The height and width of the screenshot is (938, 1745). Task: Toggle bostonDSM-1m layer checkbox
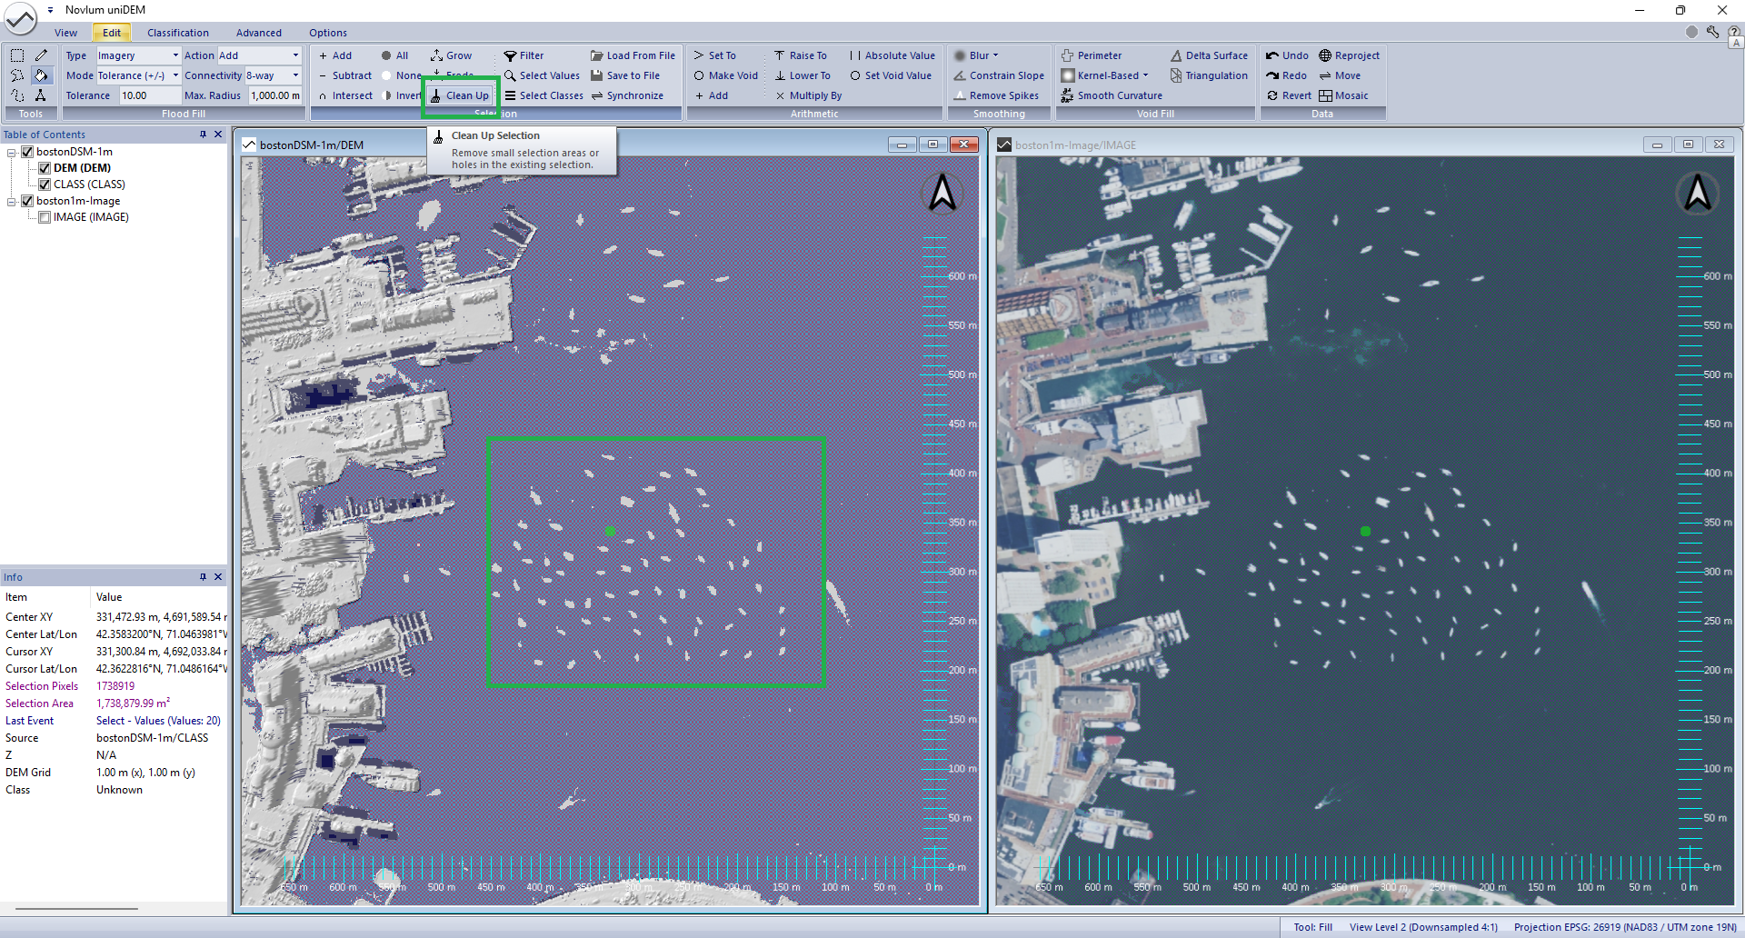pos(27,152)
